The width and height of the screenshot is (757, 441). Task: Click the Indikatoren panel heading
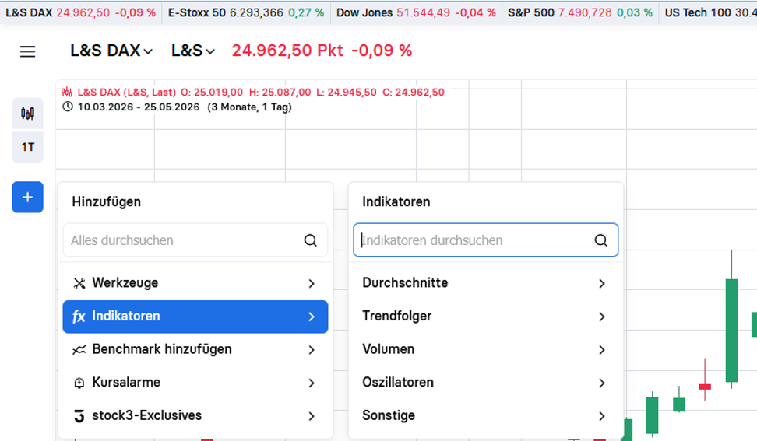click(x=396, y=201)
